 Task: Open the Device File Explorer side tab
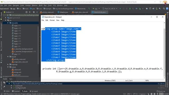[168, 80]
